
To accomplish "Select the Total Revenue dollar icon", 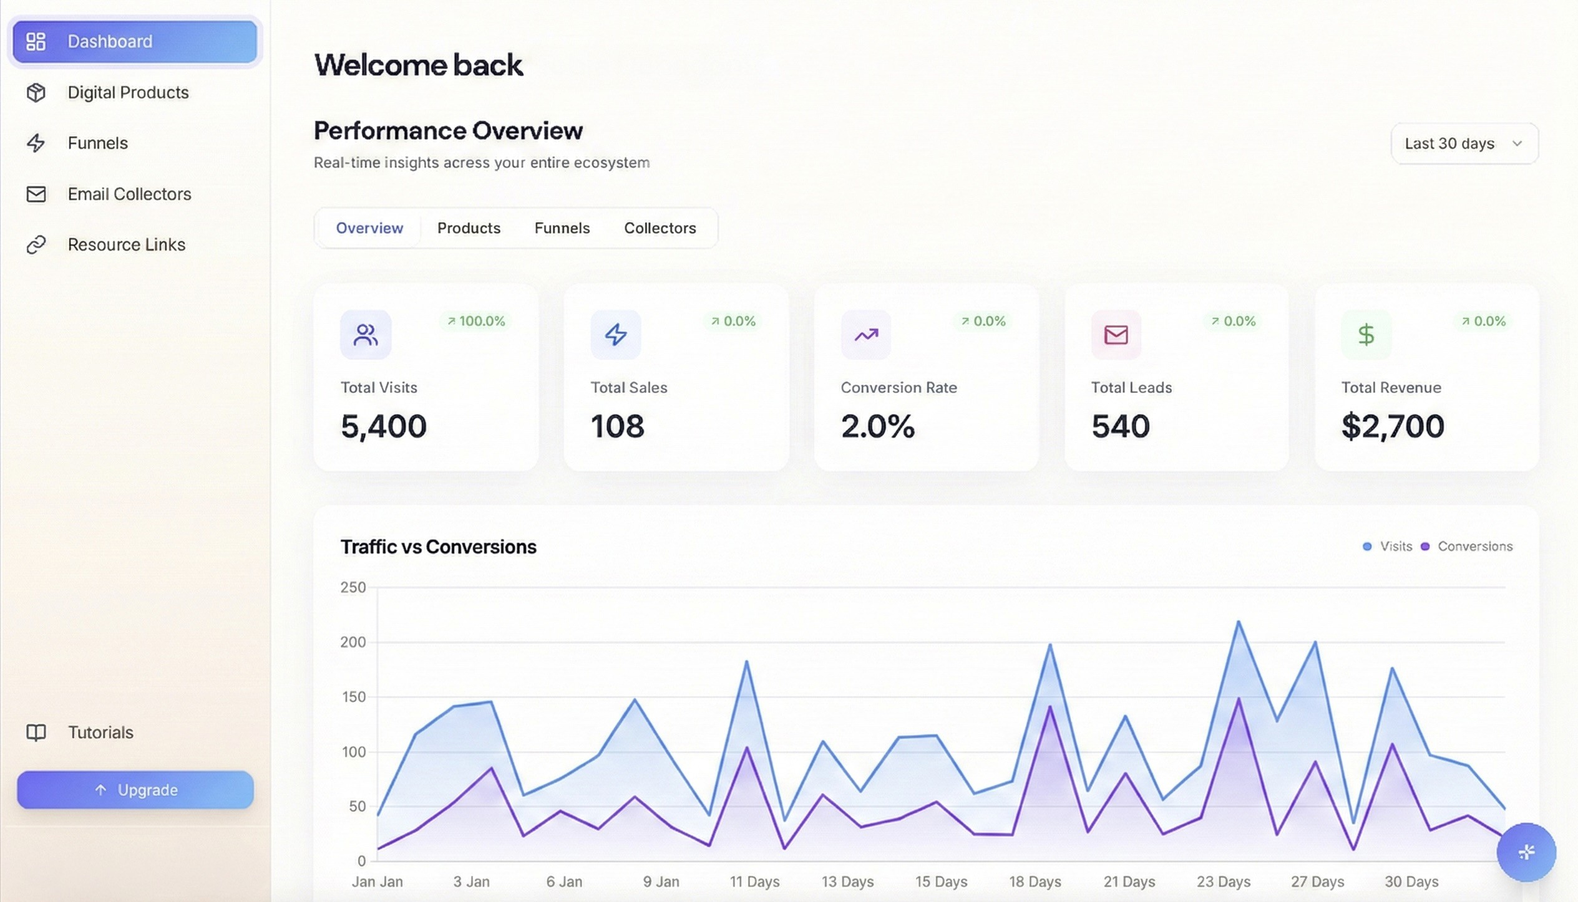I will [x=1366, y=335].
